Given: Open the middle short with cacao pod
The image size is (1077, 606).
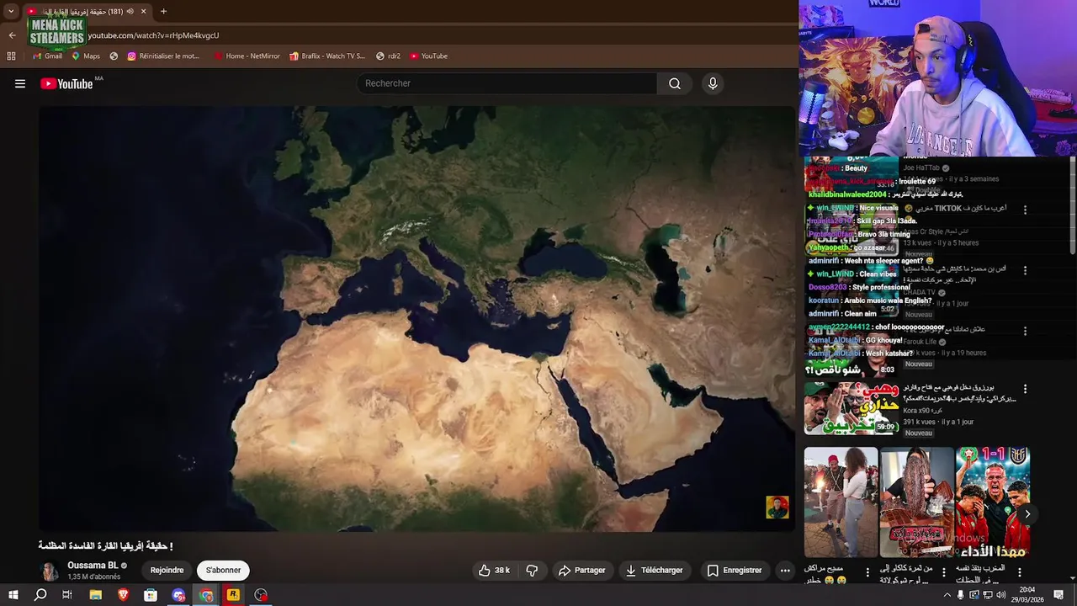Looking at the screenshot, I should pyautogui.click(x=917, y=502).
